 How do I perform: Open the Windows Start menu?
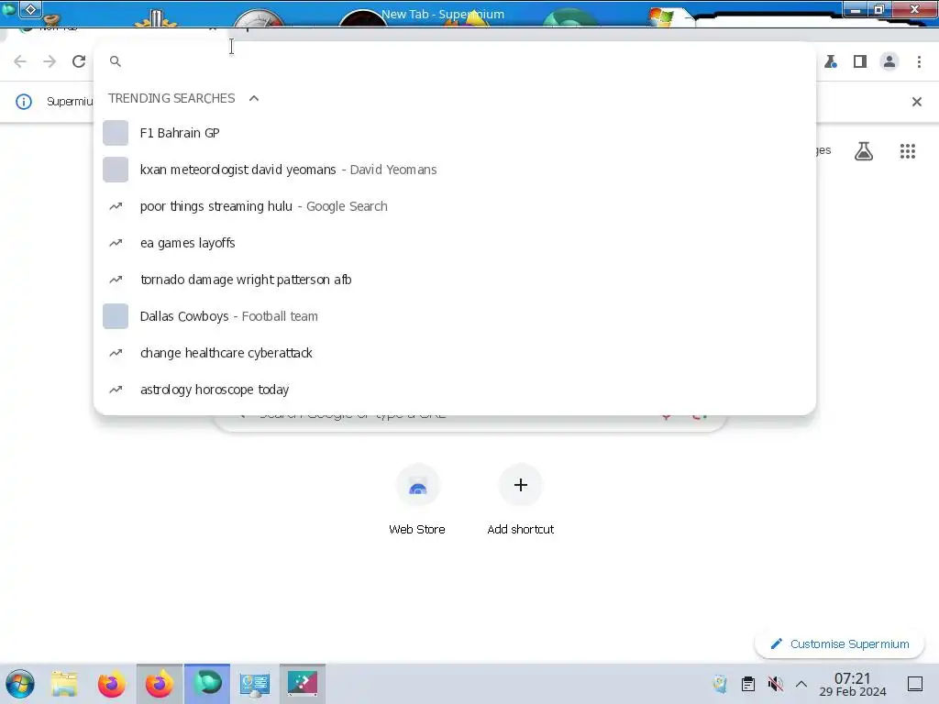pos(20,684)
